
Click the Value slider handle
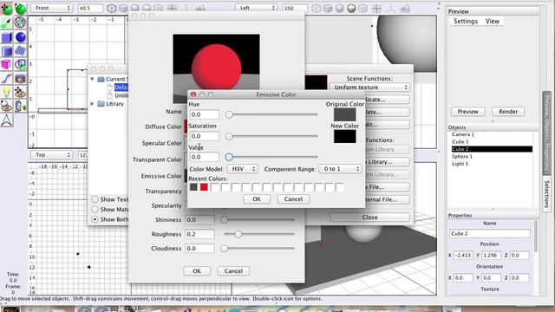229,157
